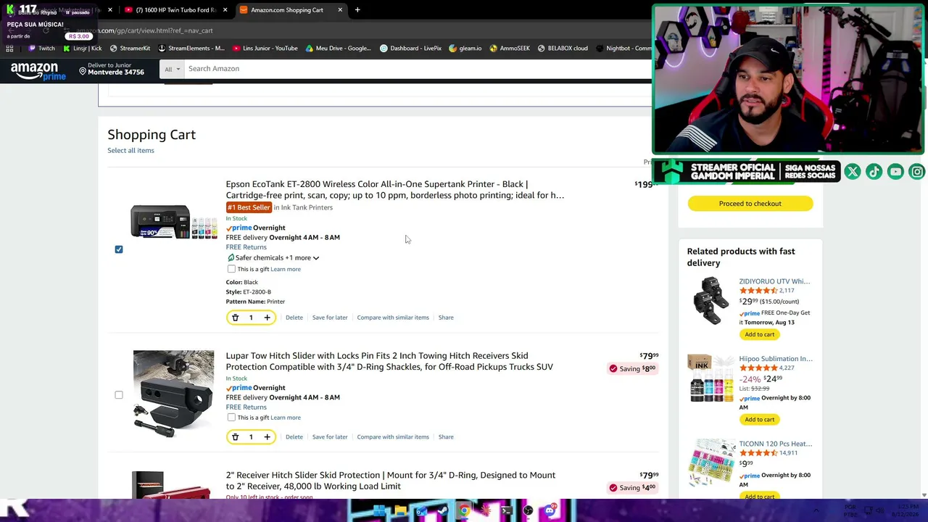Viewport: 928px width, 522px height.
Task: Open Discord from the taskbar
Action: pyautogui.click(x=550, y=511)
